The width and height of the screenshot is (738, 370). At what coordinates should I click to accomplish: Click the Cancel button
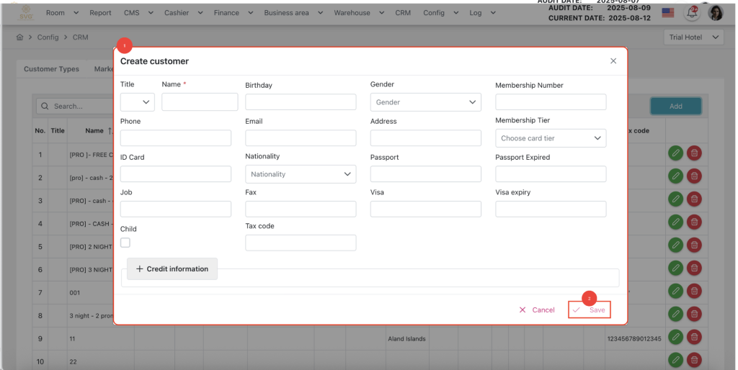pyautogui.click(x=537, y=310)
